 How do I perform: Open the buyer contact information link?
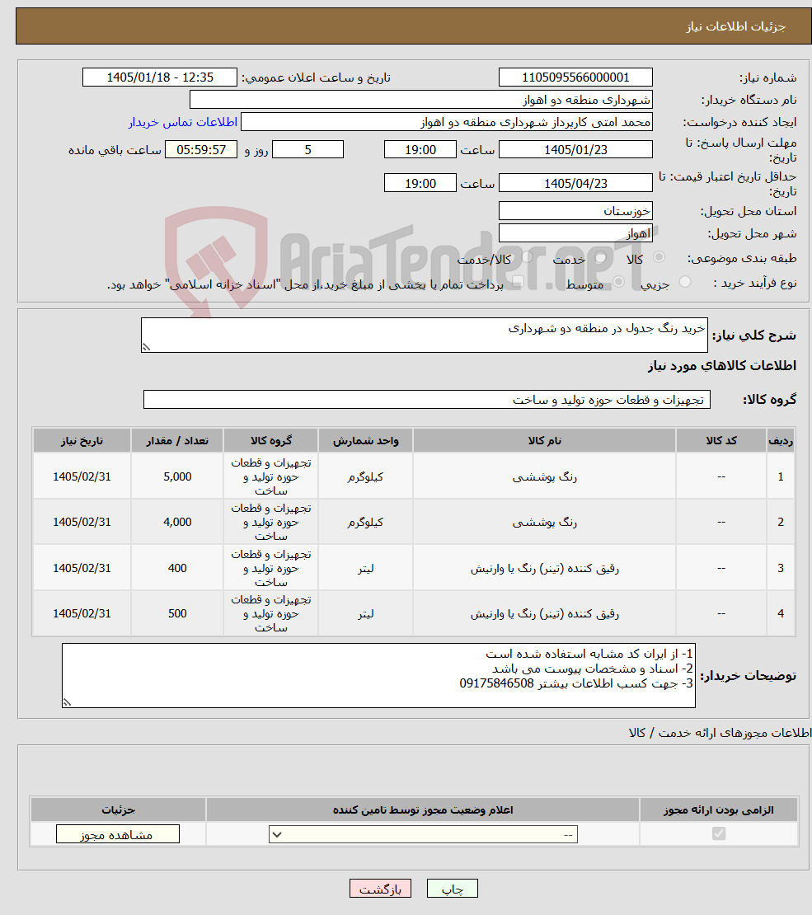point(183,122)
